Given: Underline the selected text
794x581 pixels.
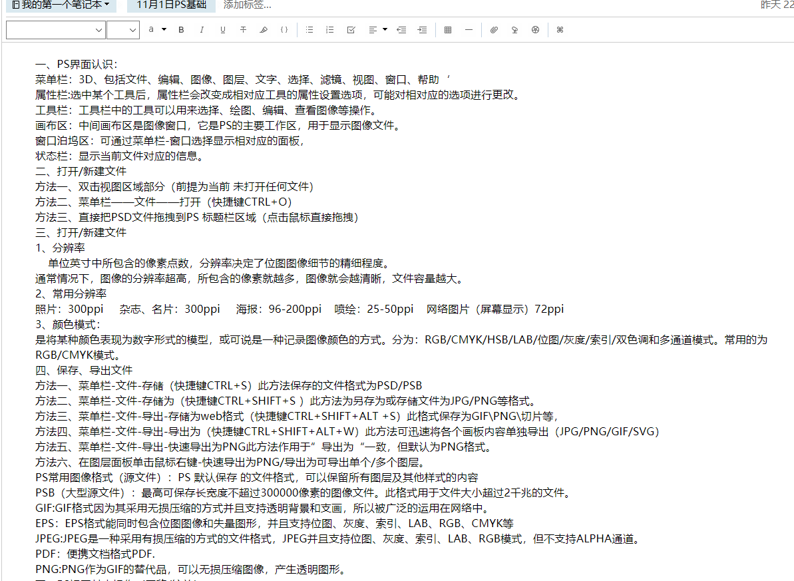Looking at the screenshot, I should [x=222, y=30].
